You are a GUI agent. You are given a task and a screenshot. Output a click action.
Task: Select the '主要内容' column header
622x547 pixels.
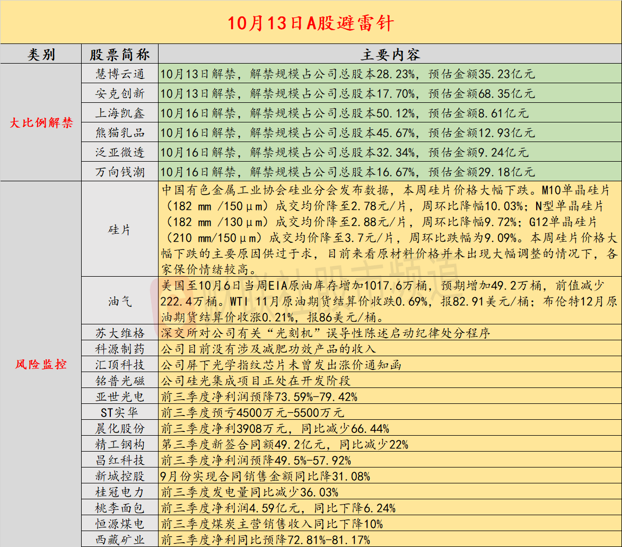coord(390,54)
